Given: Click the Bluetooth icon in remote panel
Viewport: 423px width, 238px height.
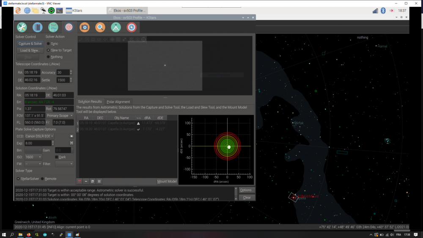Looking at the screenshot, I should [x=383, y=11].
